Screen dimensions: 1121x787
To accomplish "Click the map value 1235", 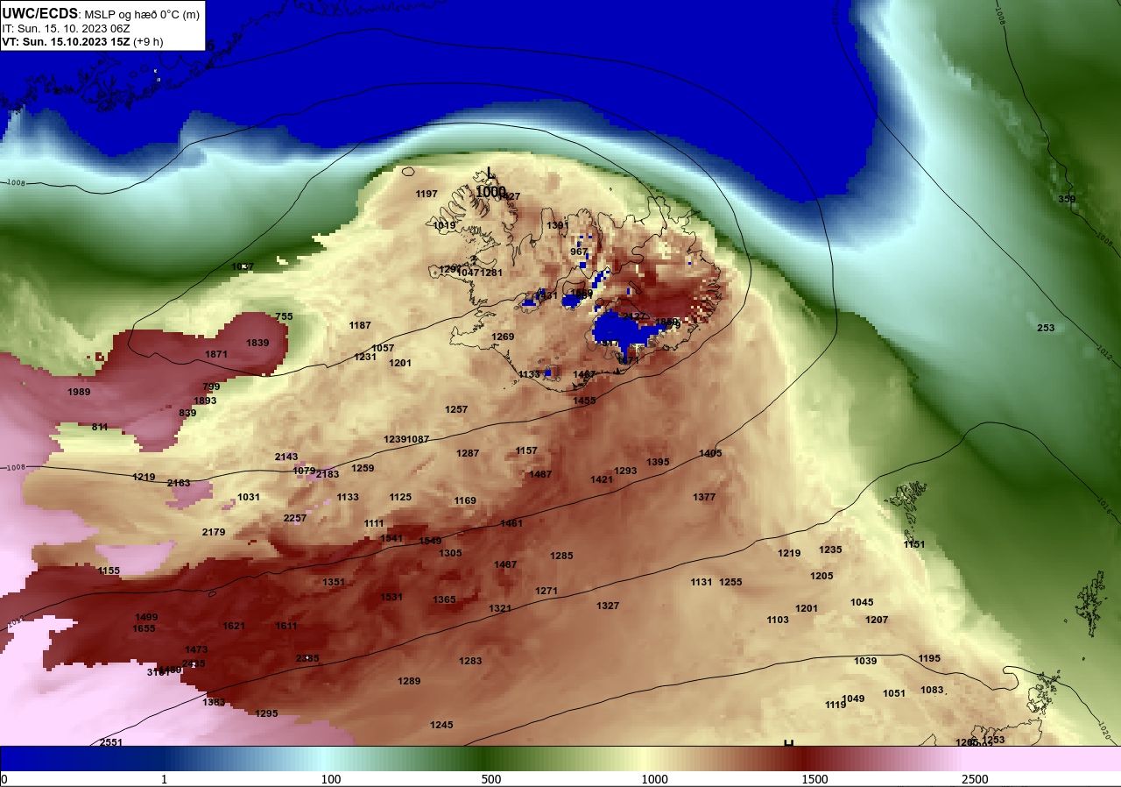I will (x=830, y=549).
